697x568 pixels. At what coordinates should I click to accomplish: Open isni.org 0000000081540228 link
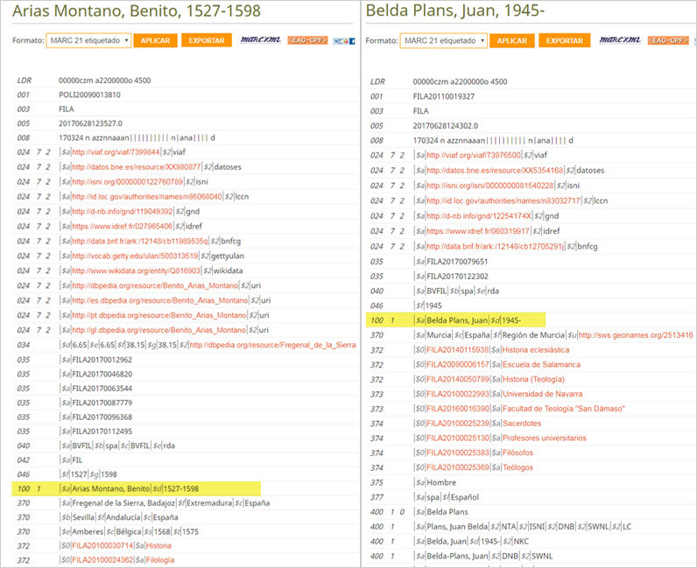[x=490, y=186]
